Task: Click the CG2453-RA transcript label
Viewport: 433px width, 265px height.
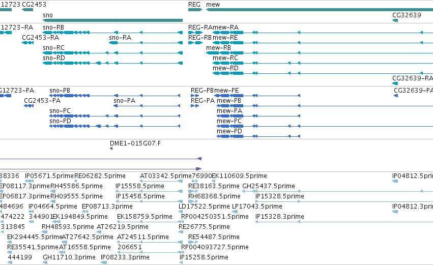Action: tap(41, 38)
